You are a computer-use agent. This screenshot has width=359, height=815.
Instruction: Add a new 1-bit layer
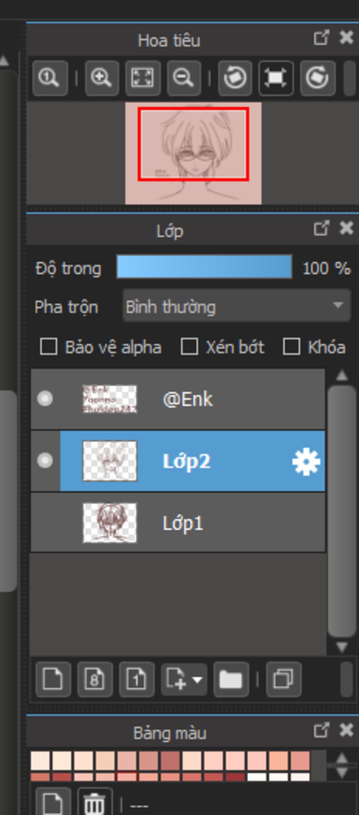[x=136, y=679]
